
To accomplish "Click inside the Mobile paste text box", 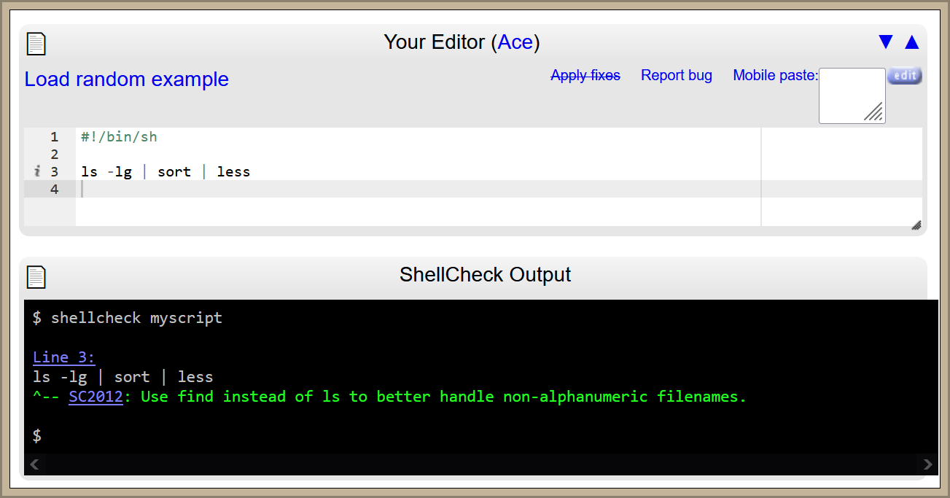I will [x=850, y=95].
